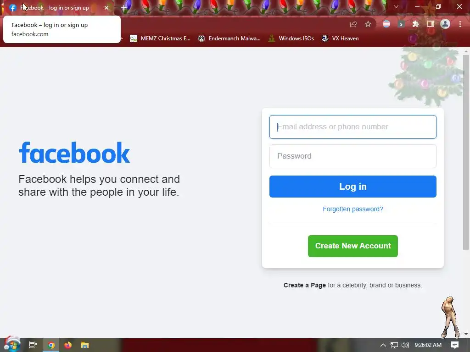Open VX Heaven bookmark
Viewport: 470px width, 352px height.
tap(340, 38)
